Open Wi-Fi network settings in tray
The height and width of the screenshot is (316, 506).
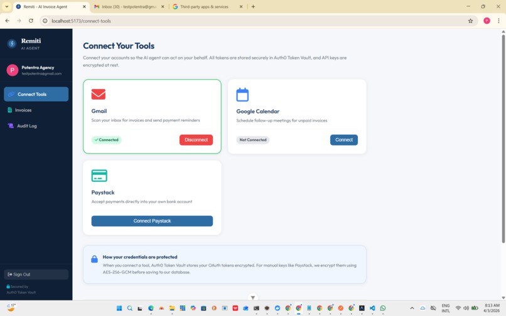[x=458, y=308]
